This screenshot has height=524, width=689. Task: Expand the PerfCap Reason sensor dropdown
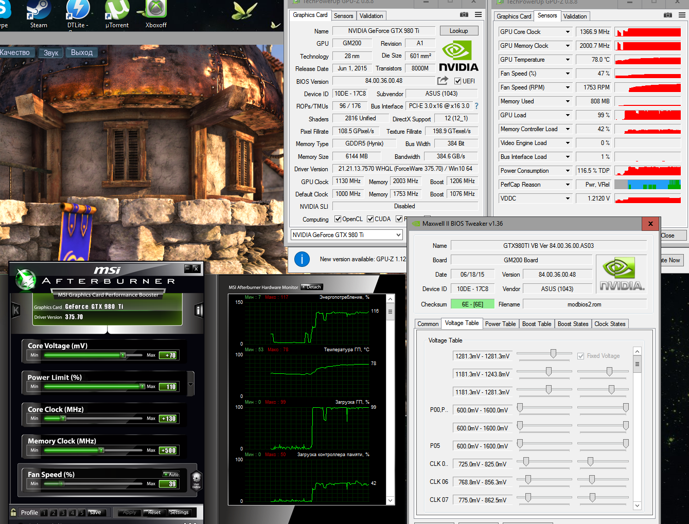[x=568, y=185]
